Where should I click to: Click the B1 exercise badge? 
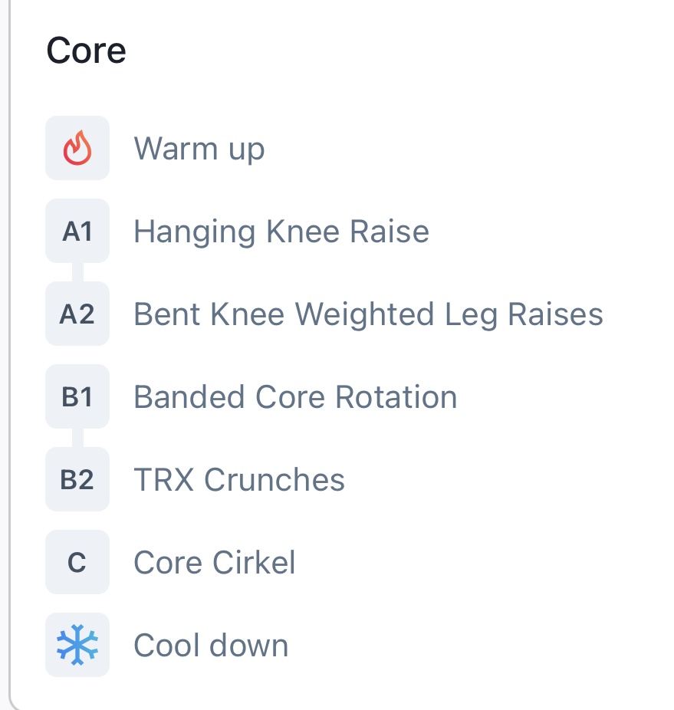pyautogui.click(x=77, y=396)
